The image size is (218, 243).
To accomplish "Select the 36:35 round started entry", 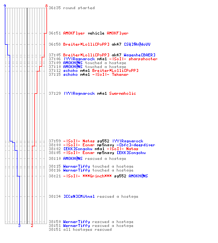I will (72, 8).
